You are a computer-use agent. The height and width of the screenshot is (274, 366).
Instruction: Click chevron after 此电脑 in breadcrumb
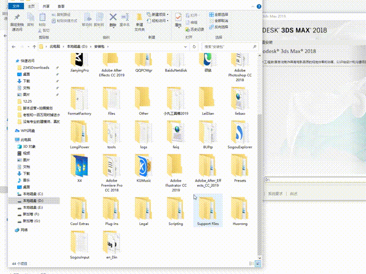coord(63,47)
